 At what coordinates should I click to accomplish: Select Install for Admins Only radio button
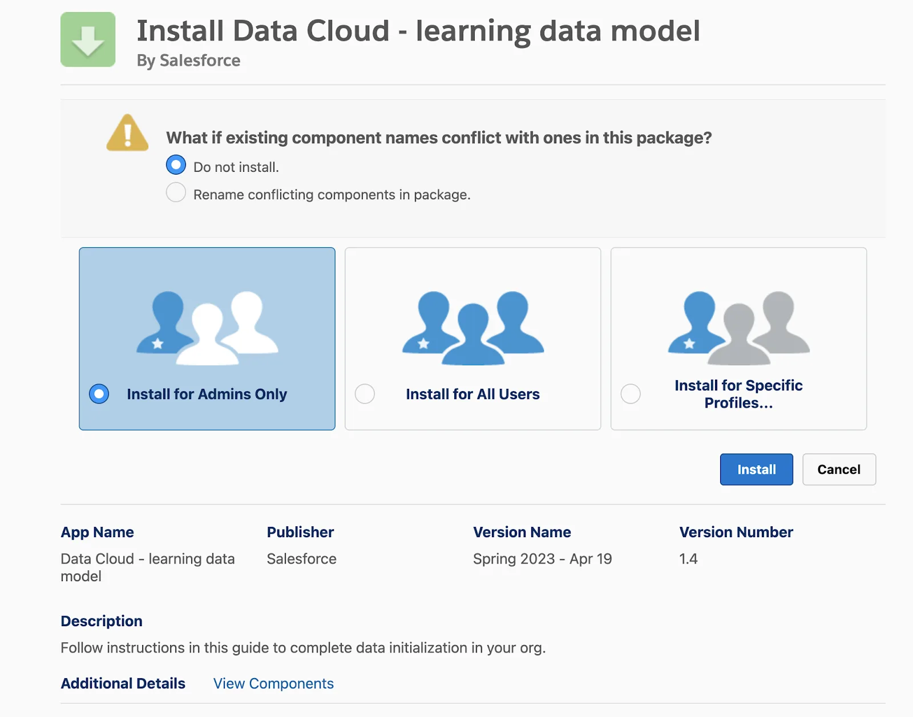[99, 393]
